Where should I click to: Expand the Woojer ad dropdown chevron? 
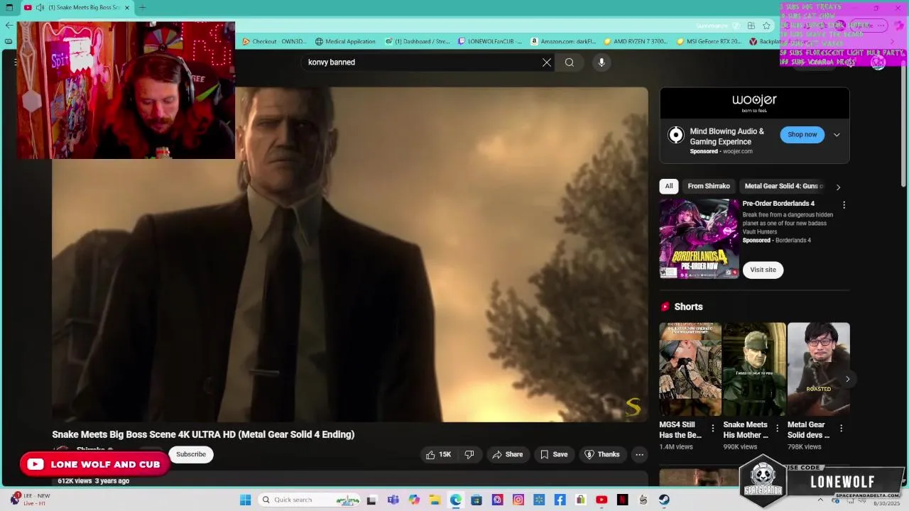tap(837, 135)
